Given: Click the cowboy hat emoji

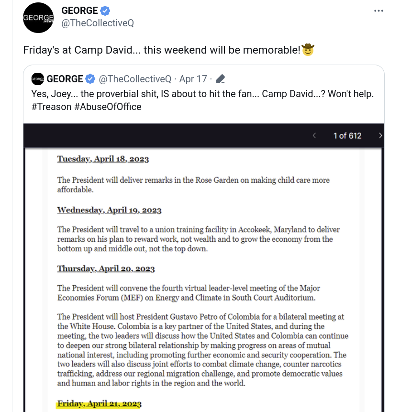Looking at the screenshot, I should tap(308, 50).
